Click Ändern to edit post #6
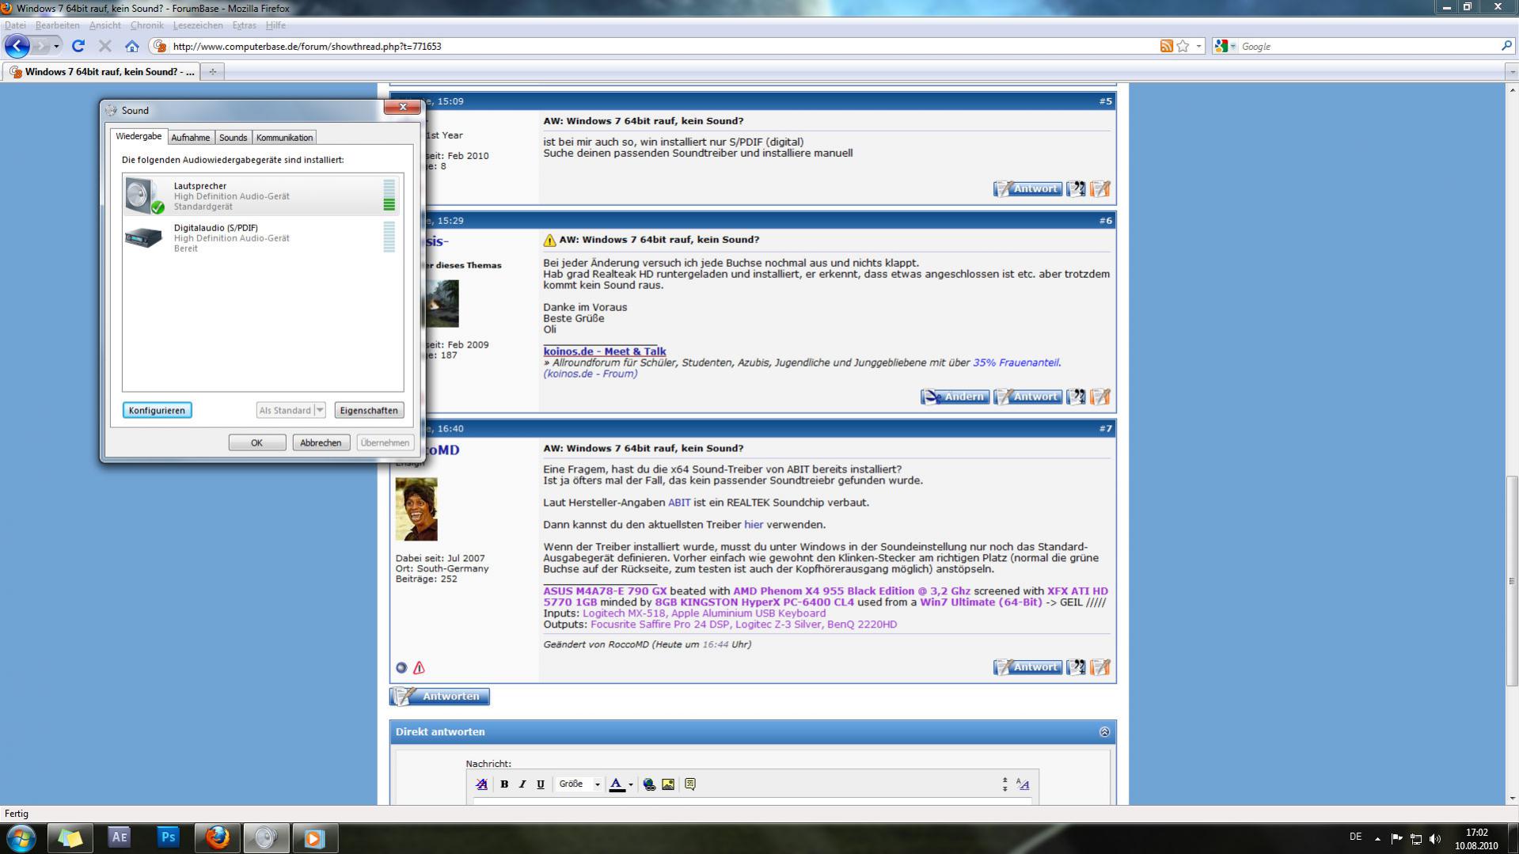This screenshot has width=1519, height=854. click(955, 397)
